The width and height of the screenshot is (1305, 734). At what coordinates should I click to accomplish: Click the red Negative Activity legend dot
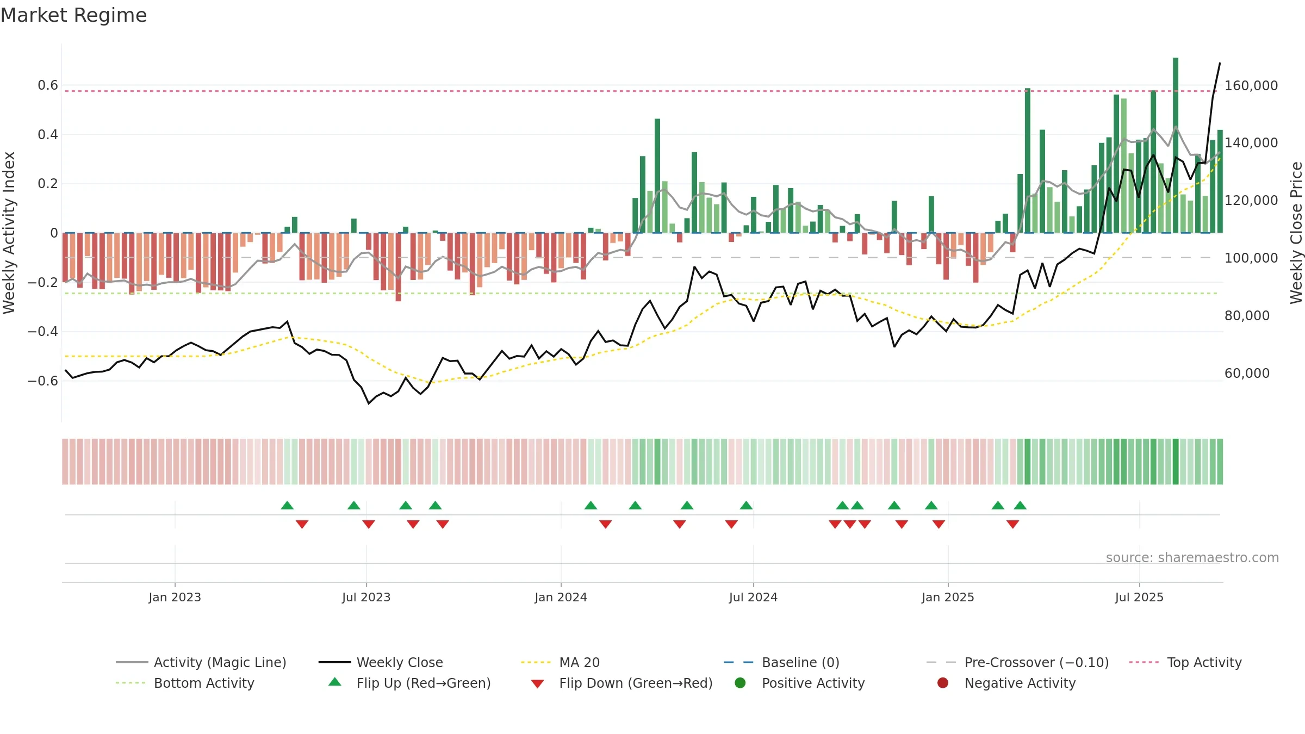(943, 683)
